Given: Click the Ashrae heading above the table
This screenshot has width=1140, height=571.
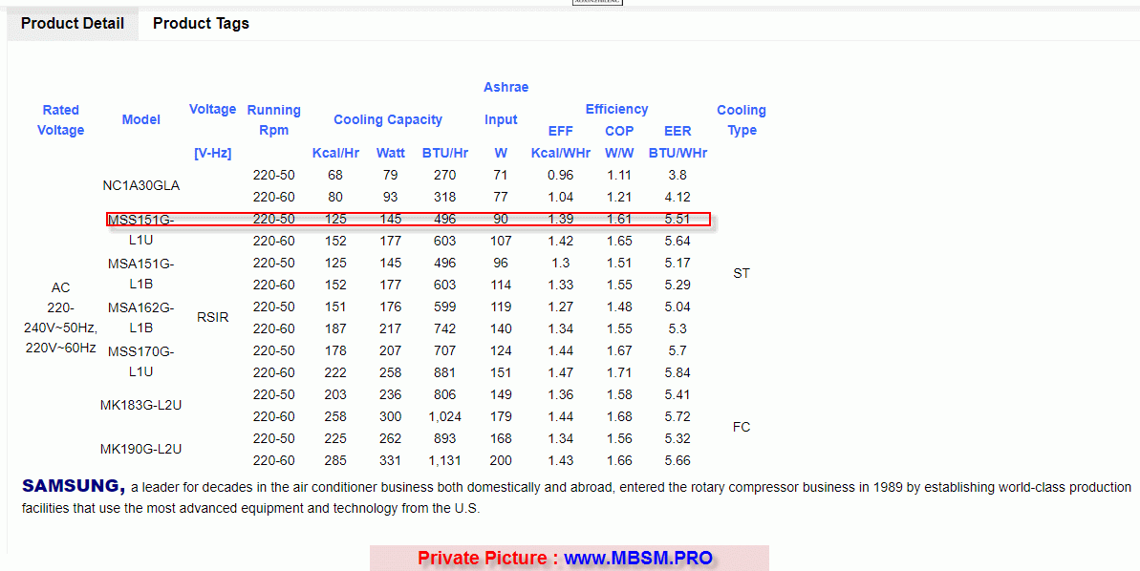Looking at the screenshot, I should (x=505, y=87).
